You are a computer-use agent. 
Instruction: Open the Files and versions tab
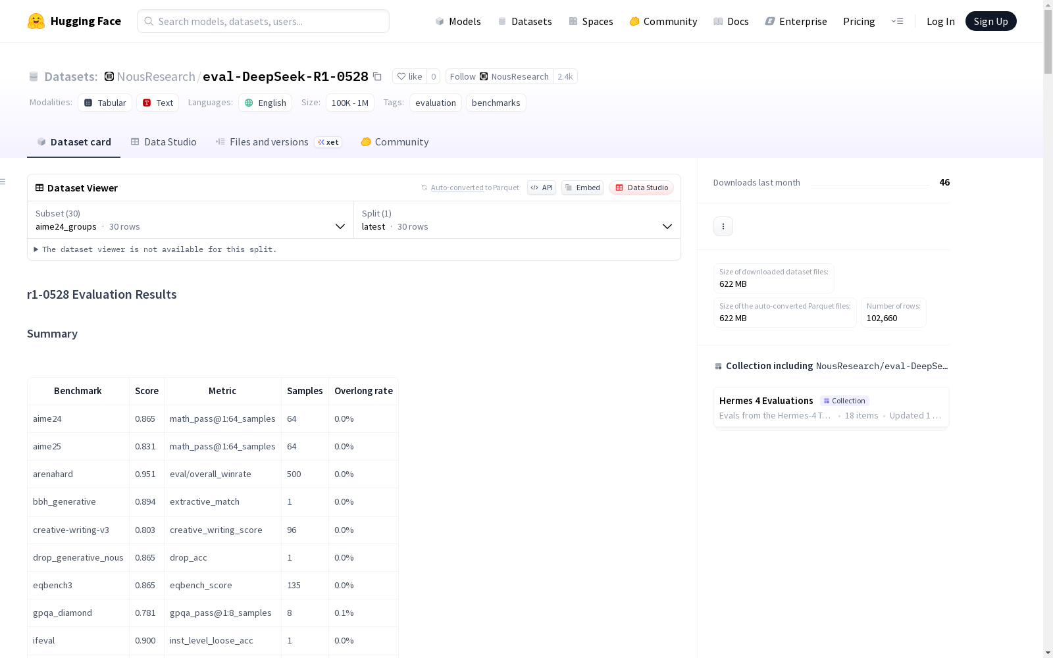tap(279, 142)
